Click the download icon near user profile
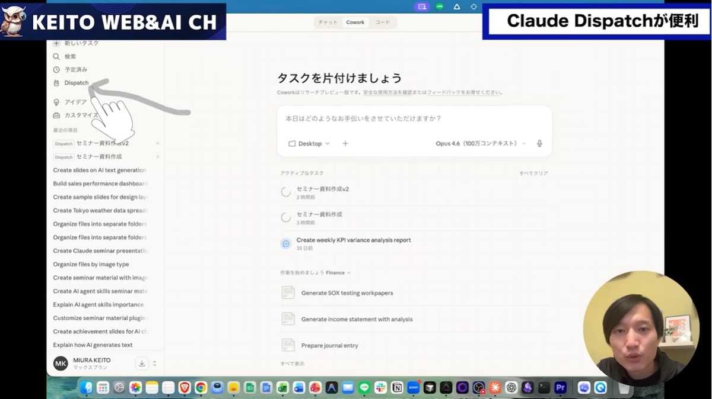 coord(142,363)
